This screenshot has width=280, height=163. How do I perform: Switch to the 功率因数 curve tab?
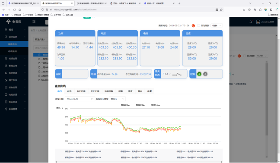click(109, 91)
